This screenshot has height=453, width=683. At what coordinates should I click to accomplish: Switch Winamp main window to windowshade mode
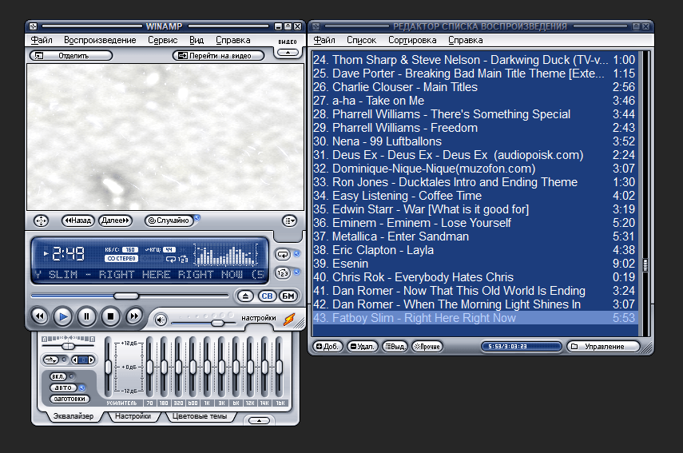[x=288, y=26]
